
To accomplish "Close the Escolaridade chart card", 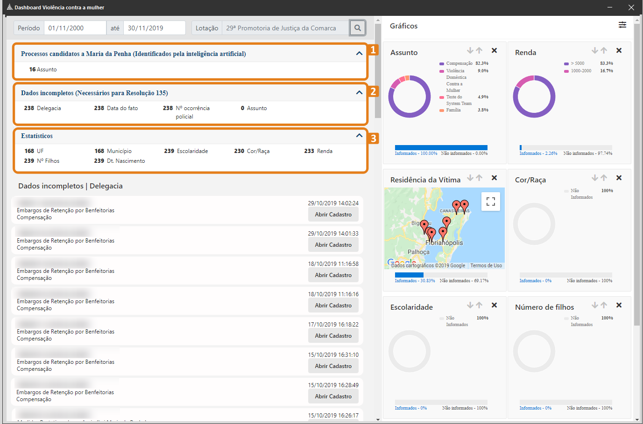I will [495, 305].
